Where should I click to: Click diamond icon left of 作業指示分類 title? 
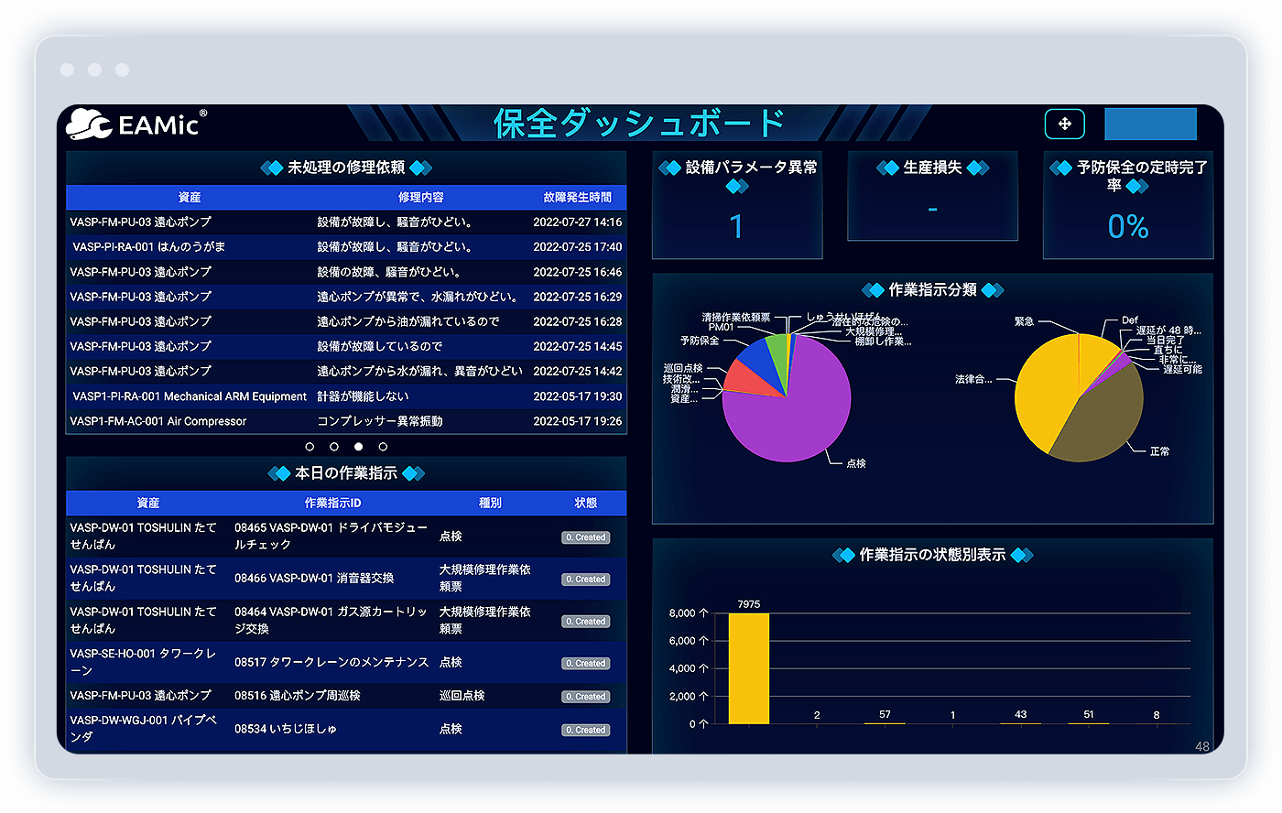click(873, 290)
